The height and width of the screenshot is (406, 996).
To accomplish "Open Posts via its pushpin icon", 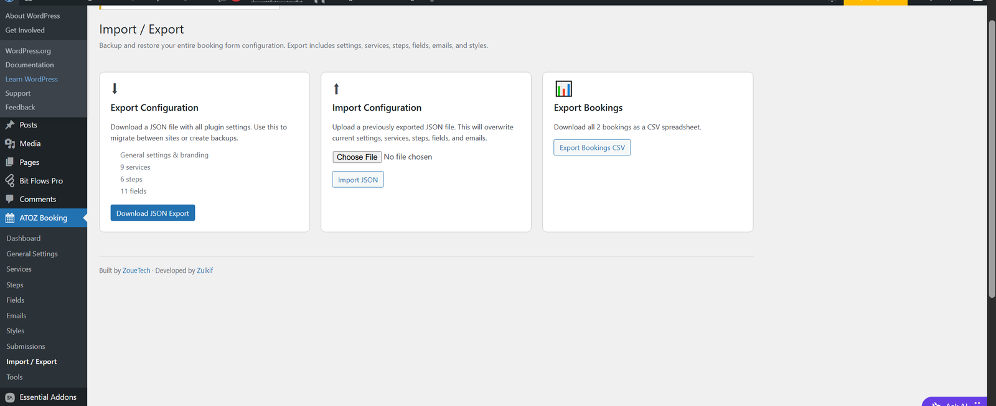I will (x=10, y=125).
